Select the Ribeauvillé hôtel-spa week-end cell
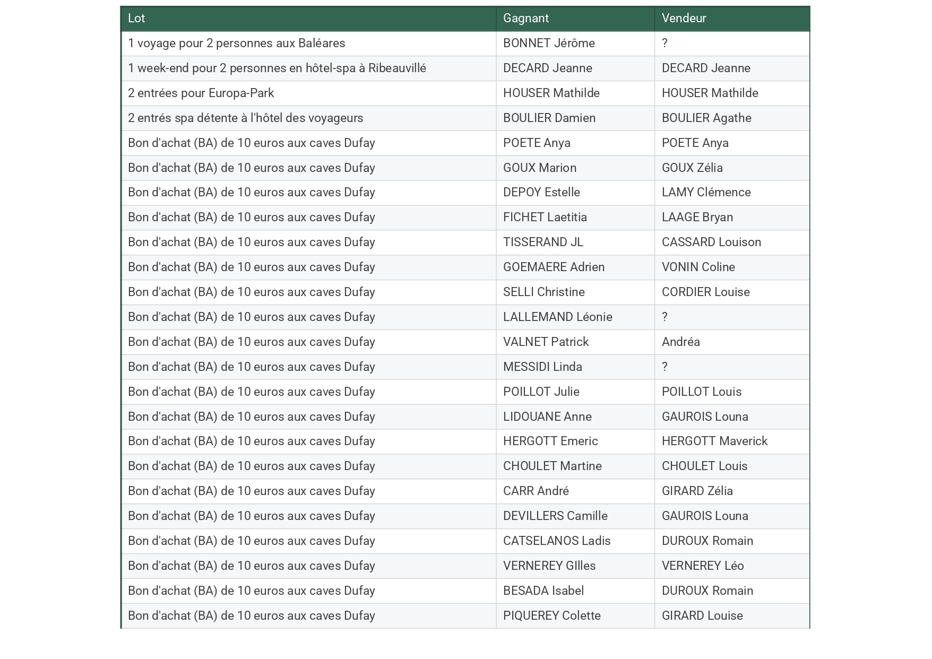 tap(277, 68)
